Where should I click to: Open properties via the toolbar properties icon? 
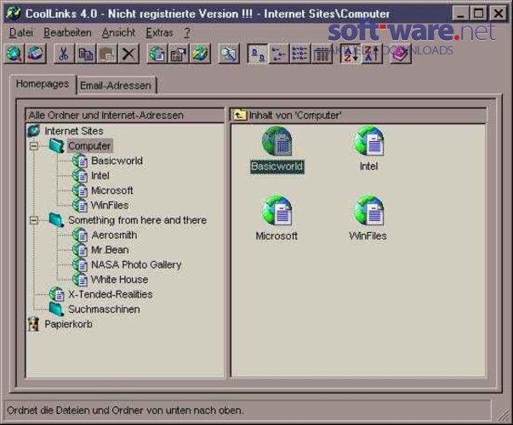tap(179, 54)
